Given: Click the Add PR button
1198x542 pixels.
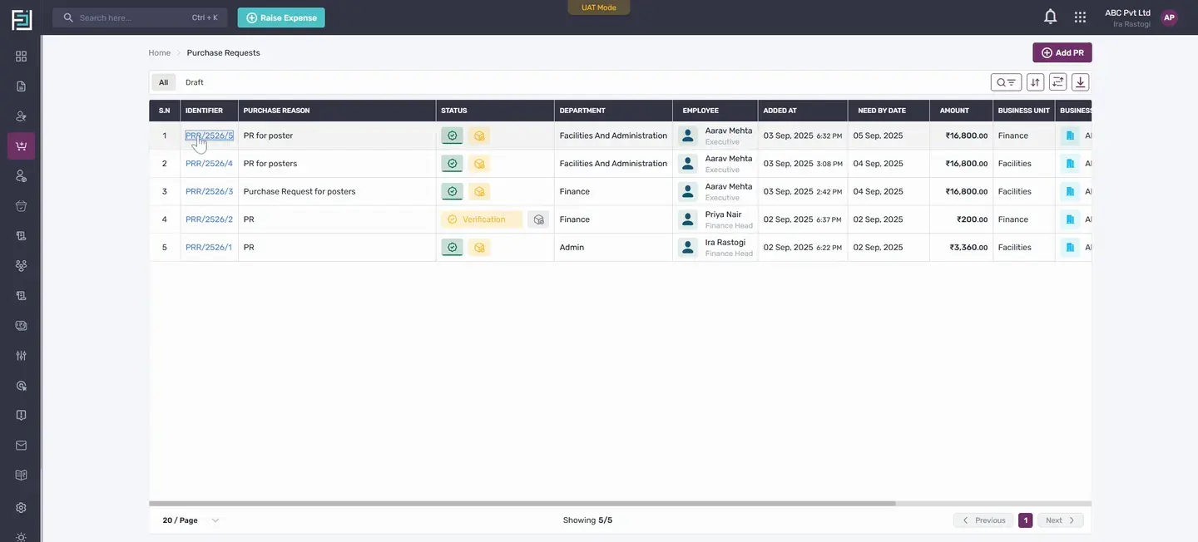Looking at the screenshot, I should pyautogui.click(x=1062, y=52).
